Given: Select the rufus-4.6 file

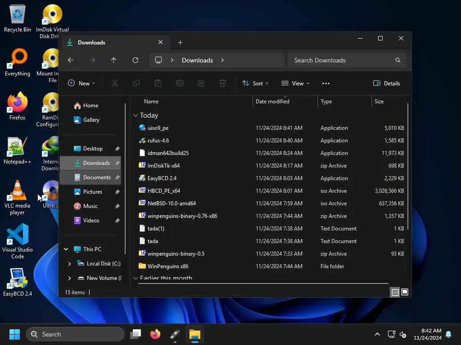Looking at the screenshot, I should click(271, 141).
